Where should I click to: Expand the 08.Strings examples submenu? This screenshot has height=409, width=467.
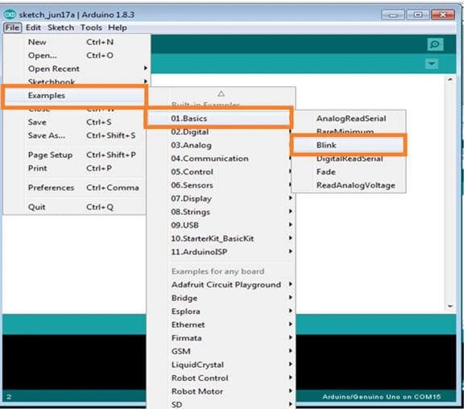(x=221, y=212)
